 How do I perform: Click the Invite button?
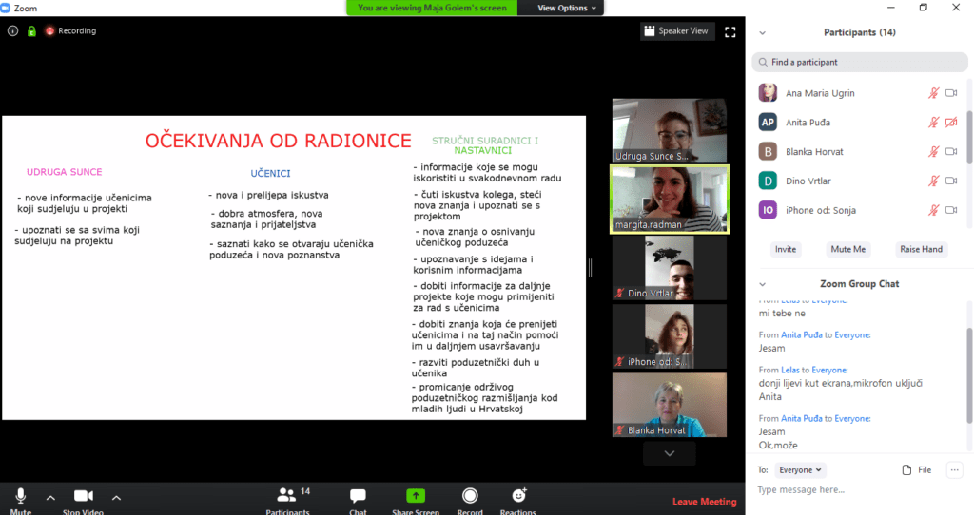click(785, 250)
